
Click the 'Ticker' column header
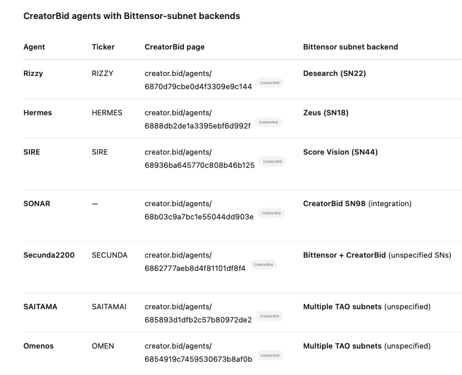pyautogui.click(x=103, y=47)
